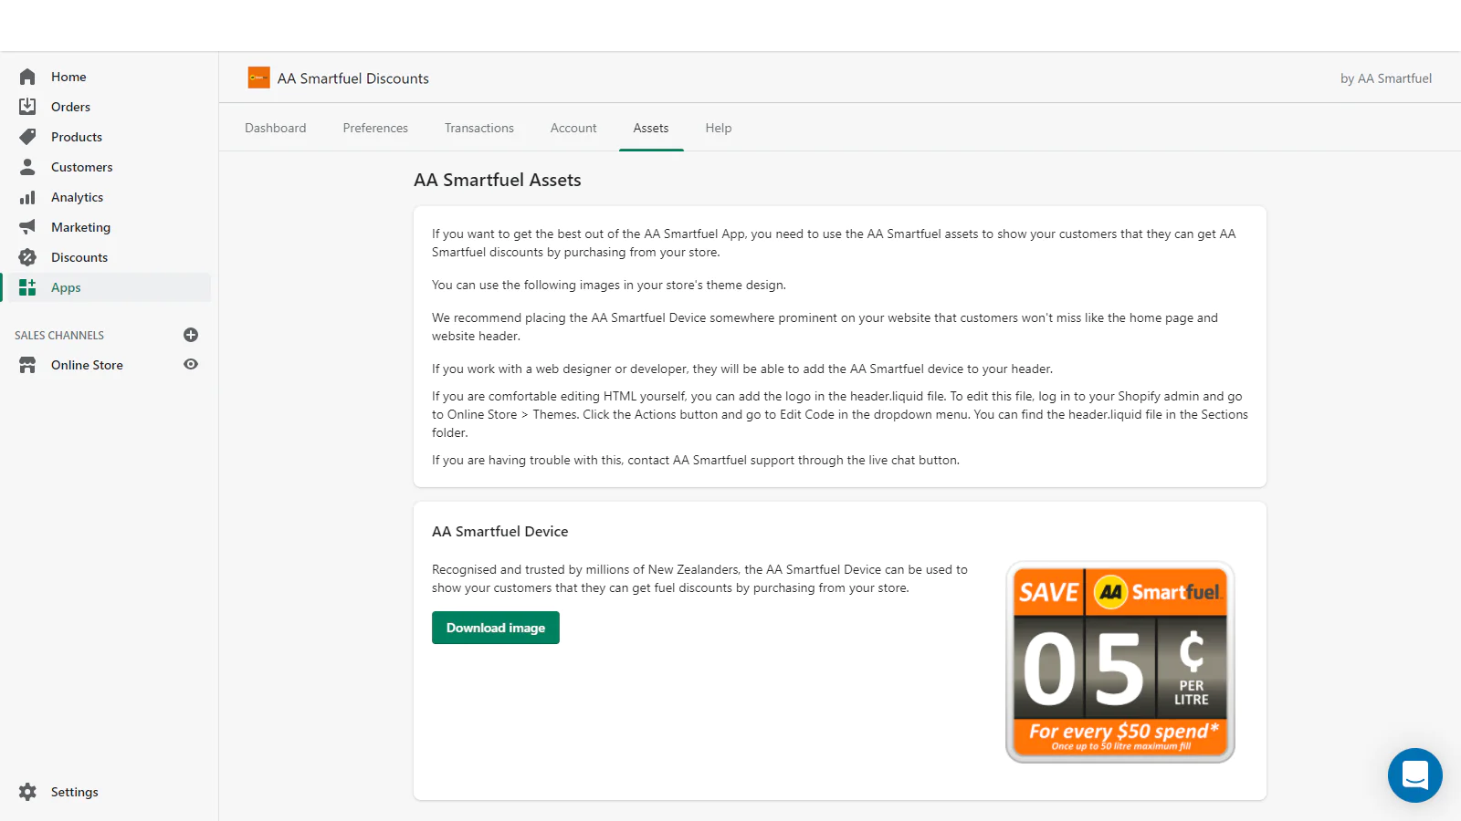Select the Customers person icon
1461x821 pixels.
click(27, 167)
